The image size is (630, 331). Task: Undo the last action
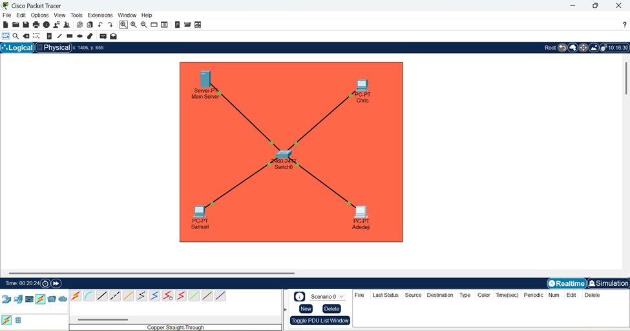100,25
